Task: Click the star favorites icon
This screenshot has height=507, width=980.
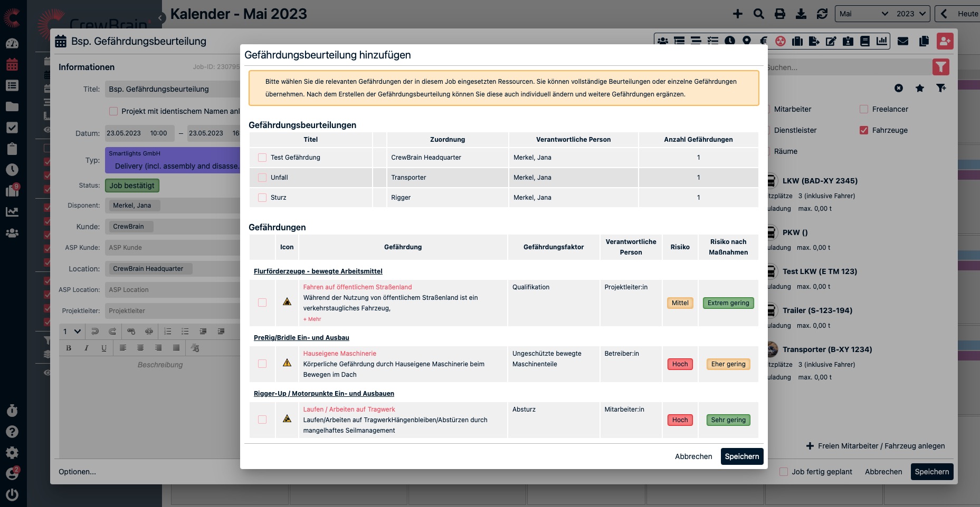Action: click(x=919, y=88)
